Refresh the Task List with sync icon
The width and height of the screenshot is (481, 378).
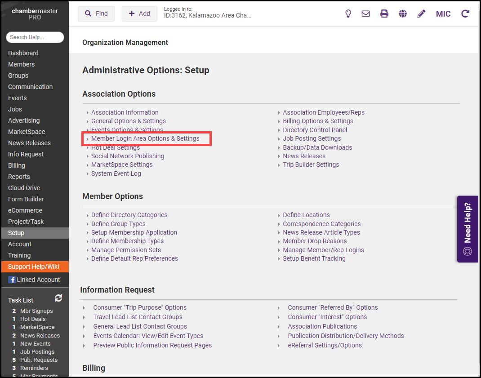click(58, 298)
